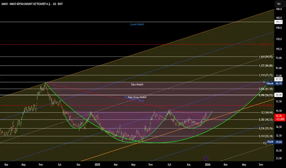The width and height of the screenshot is (286, 168).
Task: Click the 56,40 price tag on the axis
Action: click(279, 95)
